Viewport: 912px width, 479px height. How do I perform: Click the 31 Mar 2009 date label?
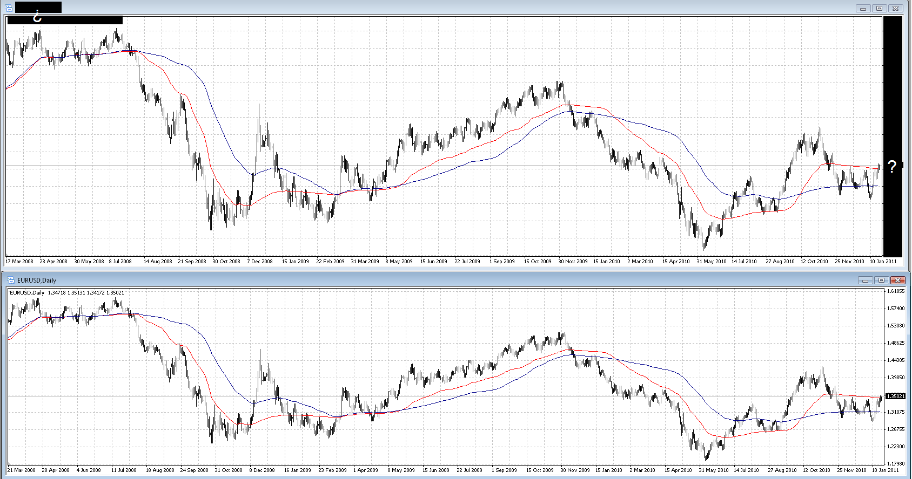coord(365,262)
